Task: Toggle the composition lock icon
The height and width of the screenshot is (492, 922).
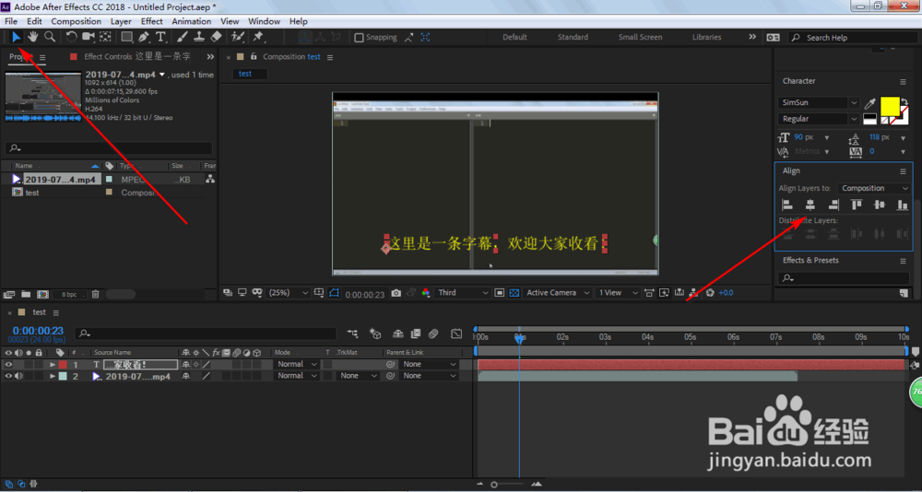Action: point(254,57)
